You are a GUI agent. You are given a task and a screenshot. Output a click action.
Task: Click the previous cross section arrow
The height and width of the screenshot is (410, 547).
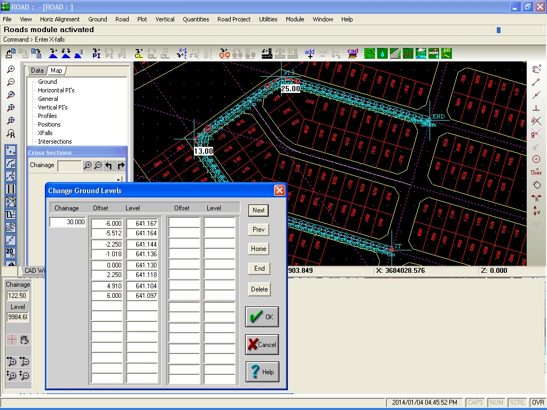click(109, 165)
